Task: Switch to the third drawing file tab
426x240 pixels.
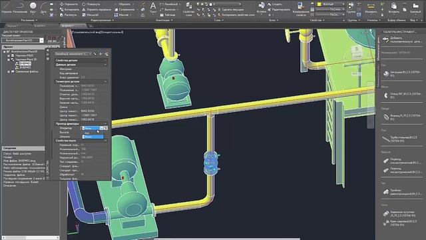Action: (73, 25)
